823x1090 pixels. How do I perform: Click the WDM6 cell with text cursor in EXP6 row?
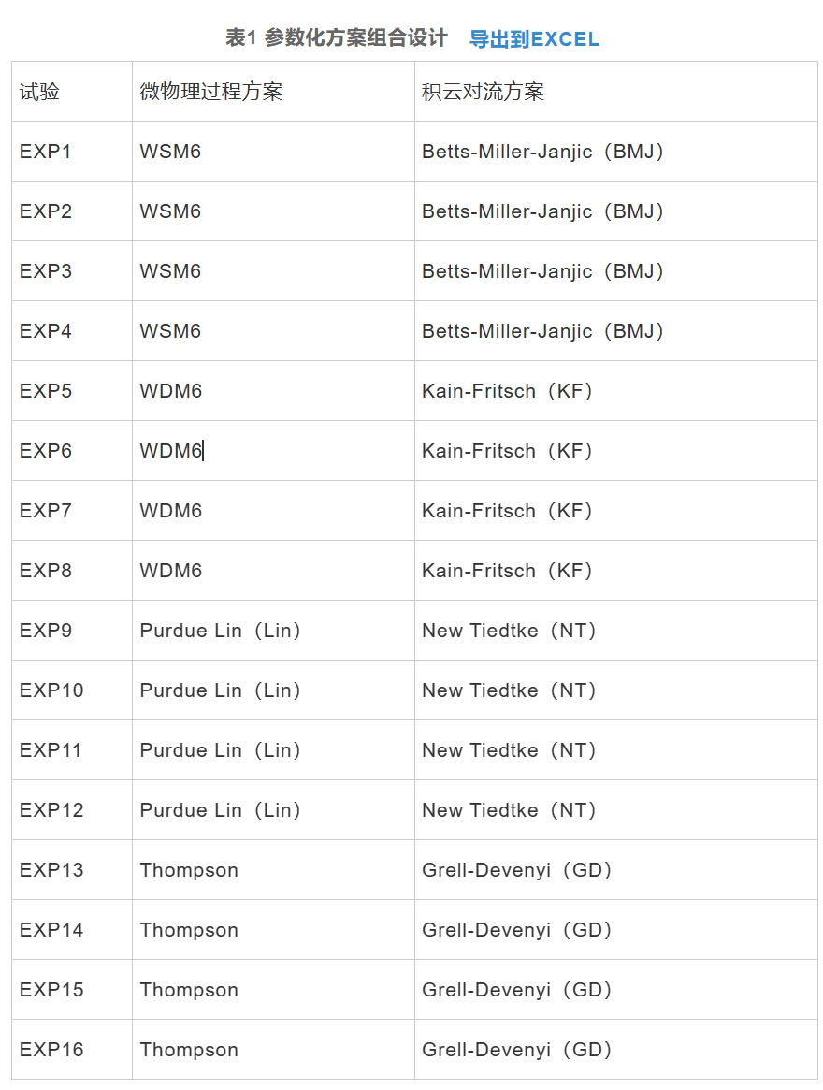pos(171,451)
